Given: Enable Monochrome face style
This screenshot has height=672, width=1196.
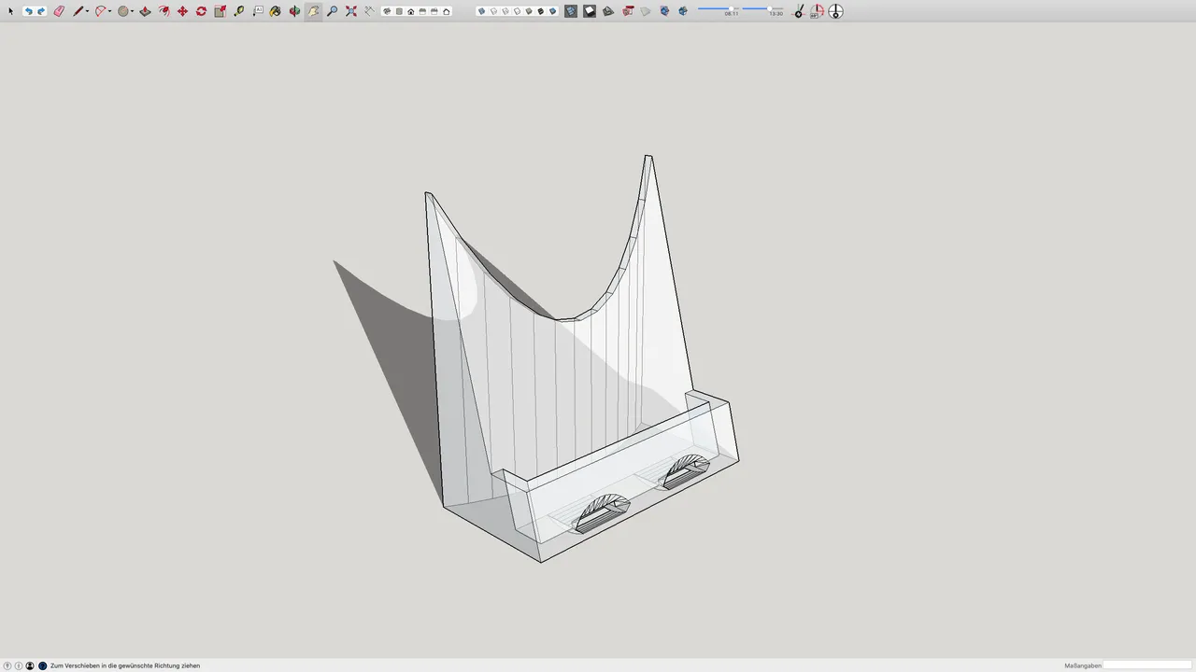Looking at the screenshot, I should coord(553,11).
